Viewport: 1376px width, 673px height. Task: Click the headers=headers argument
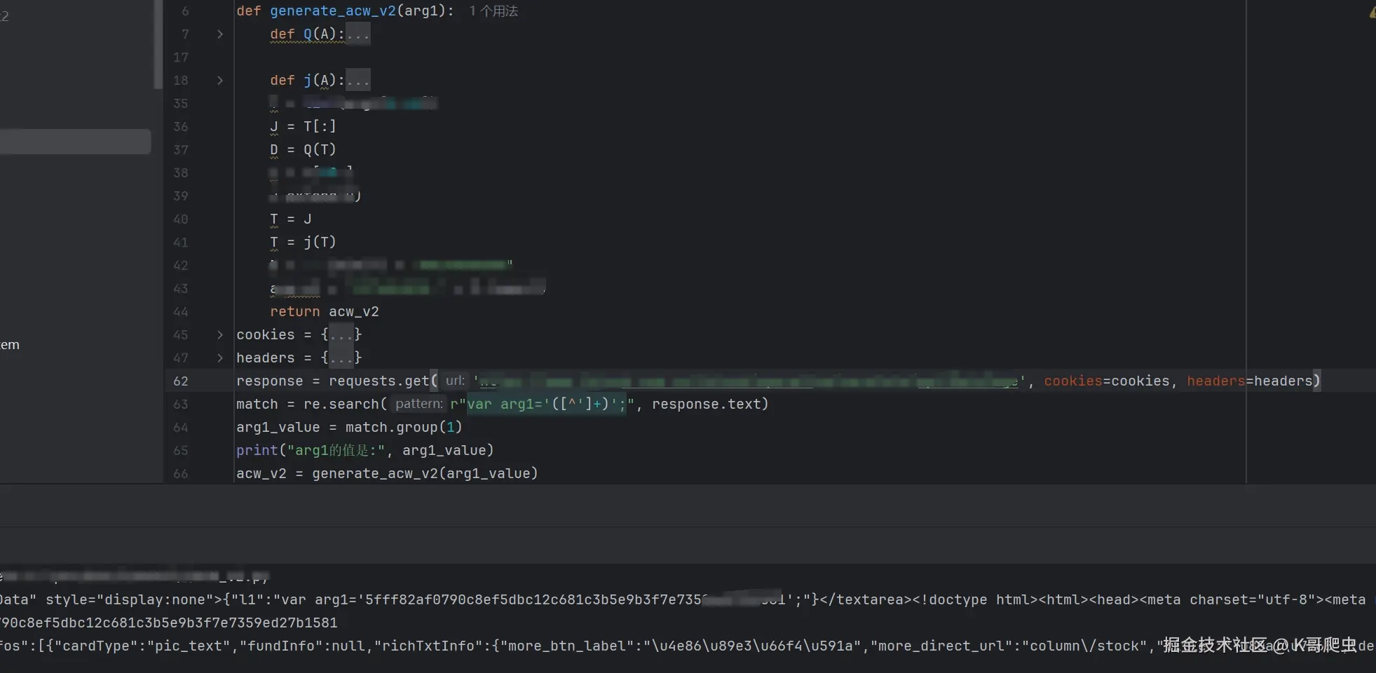point(1250,381)
